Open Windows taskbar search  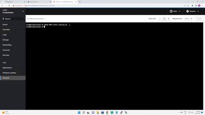[84, 112]
